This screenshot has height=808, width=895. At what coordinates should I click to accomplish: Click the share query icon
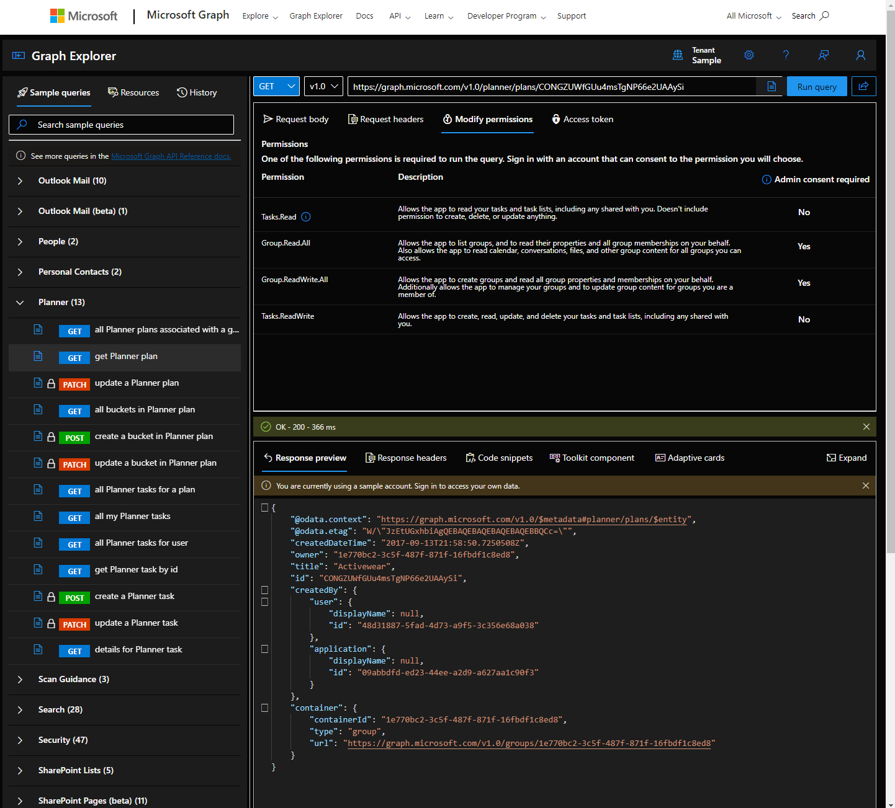[x=863, y=86]
